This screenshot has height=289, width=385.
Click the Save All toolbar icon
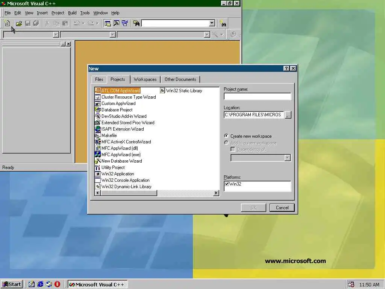(36, 23)
